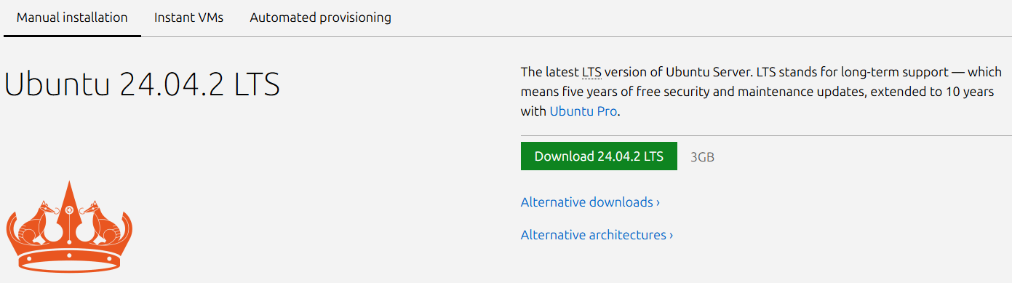Click the left animal figure in crown

(39, 223)
